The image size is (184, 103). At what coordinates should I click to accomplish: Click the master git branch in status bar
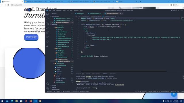coord(49,92)
